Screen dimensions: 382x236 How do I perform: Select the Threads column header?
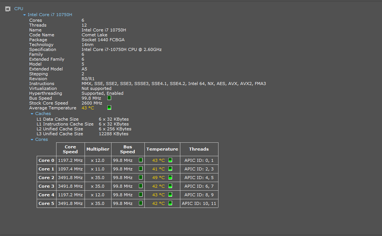[199, 149]
